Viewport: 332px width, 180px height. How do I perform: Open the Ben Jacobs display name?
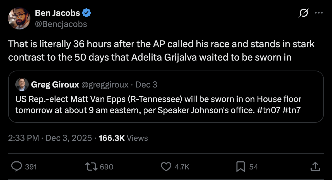point(57,13)
